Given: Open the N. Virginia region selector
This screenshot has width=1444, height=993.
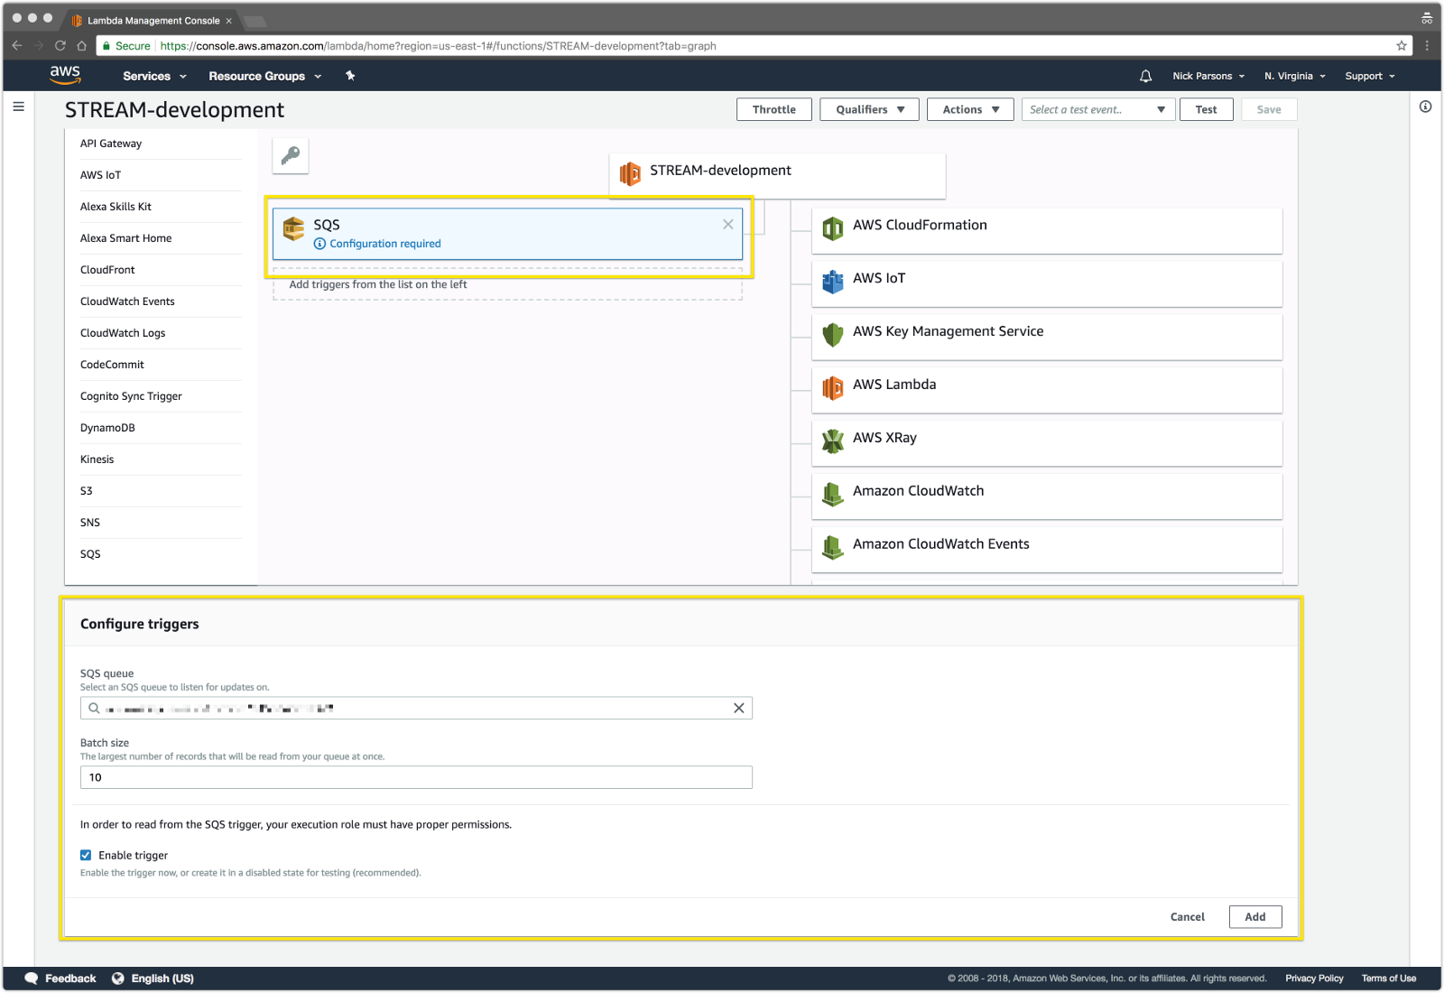Looking at the screenshot, I should pyautogui.click(x=1295, y=77).
